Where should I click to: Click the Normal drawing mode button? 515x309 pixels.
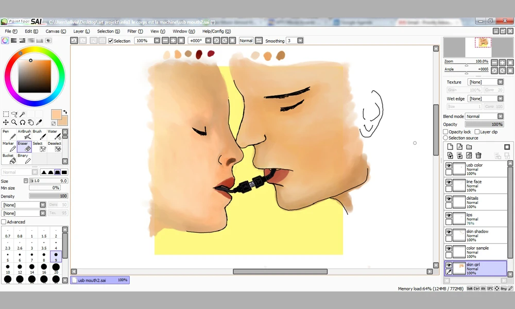(246, 41)
